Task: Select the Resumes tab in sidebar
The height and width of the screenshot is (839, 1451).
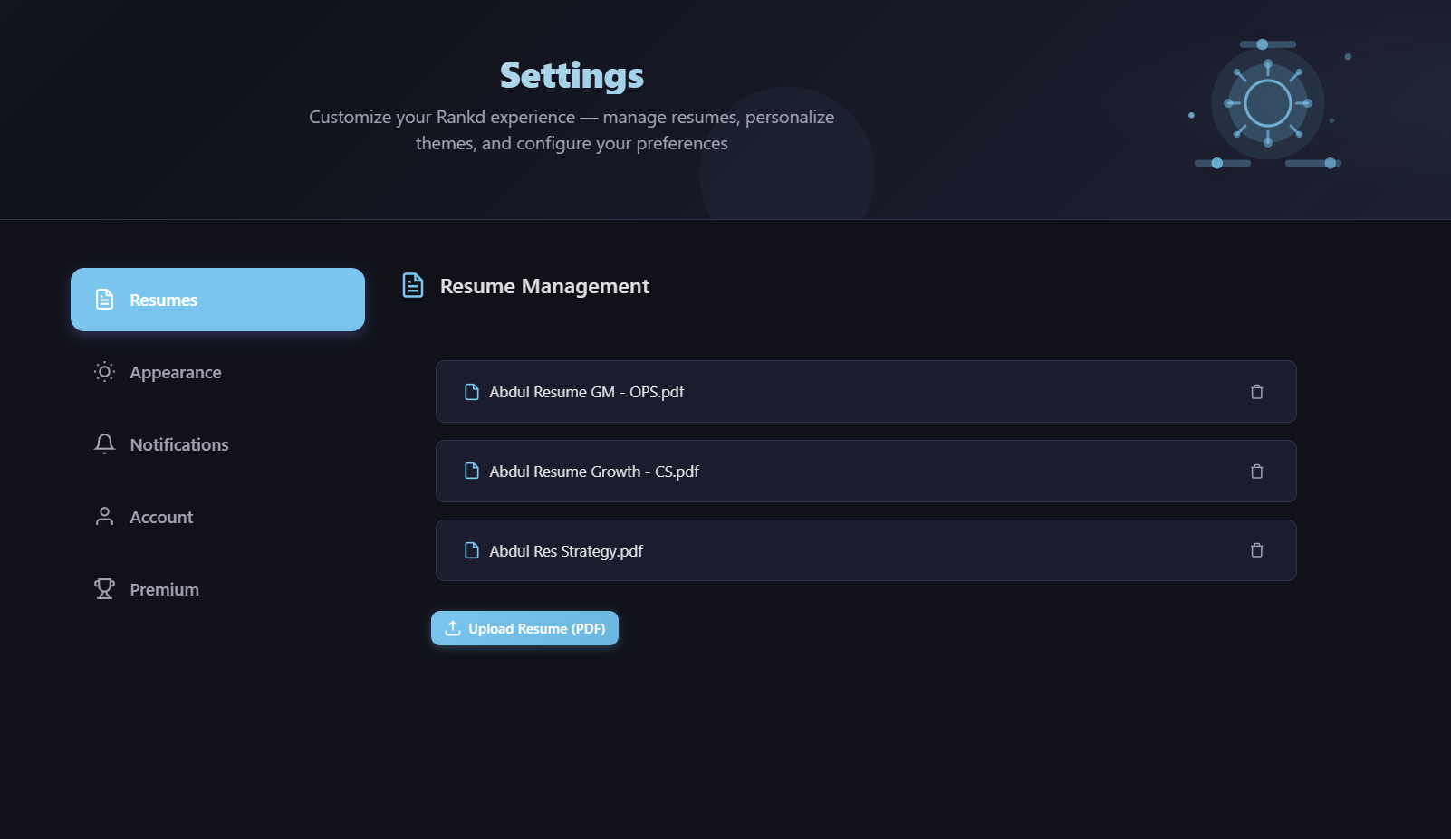Action: 217,299
